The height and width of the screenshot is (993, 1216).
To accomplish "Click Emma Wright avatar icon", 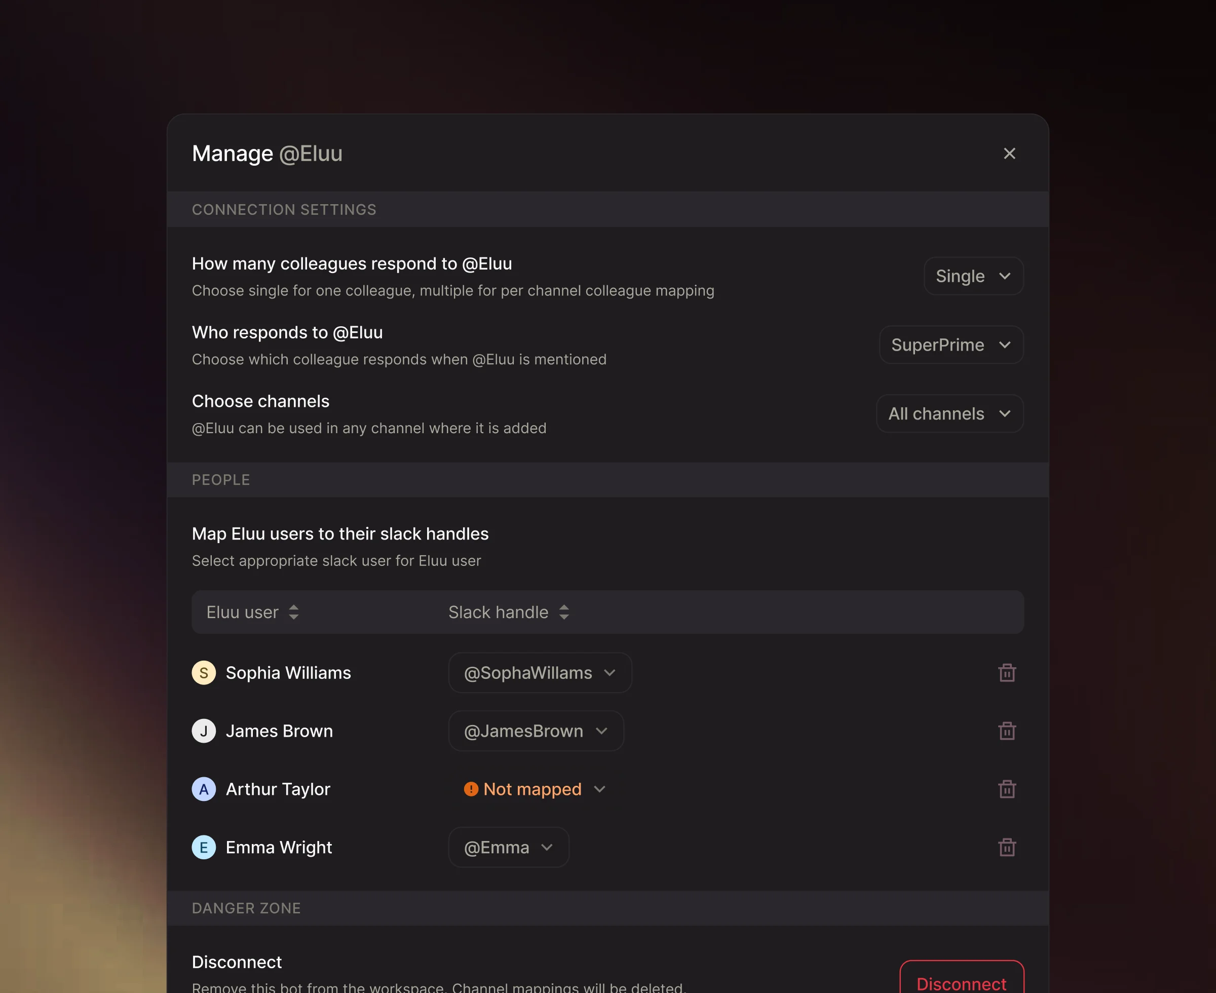I will 204,847.
